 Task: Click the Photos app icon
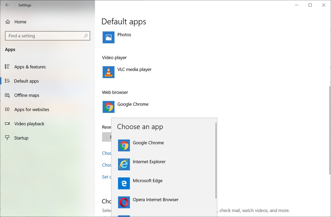(108, 37)
